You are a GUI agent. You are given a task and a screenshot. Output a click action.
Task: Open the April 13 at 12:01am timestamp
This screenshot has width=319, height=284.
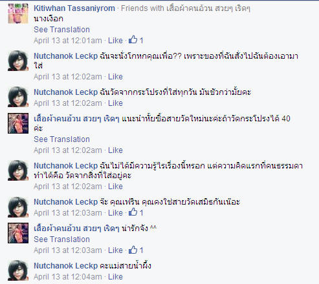click(x=68, y=41)
